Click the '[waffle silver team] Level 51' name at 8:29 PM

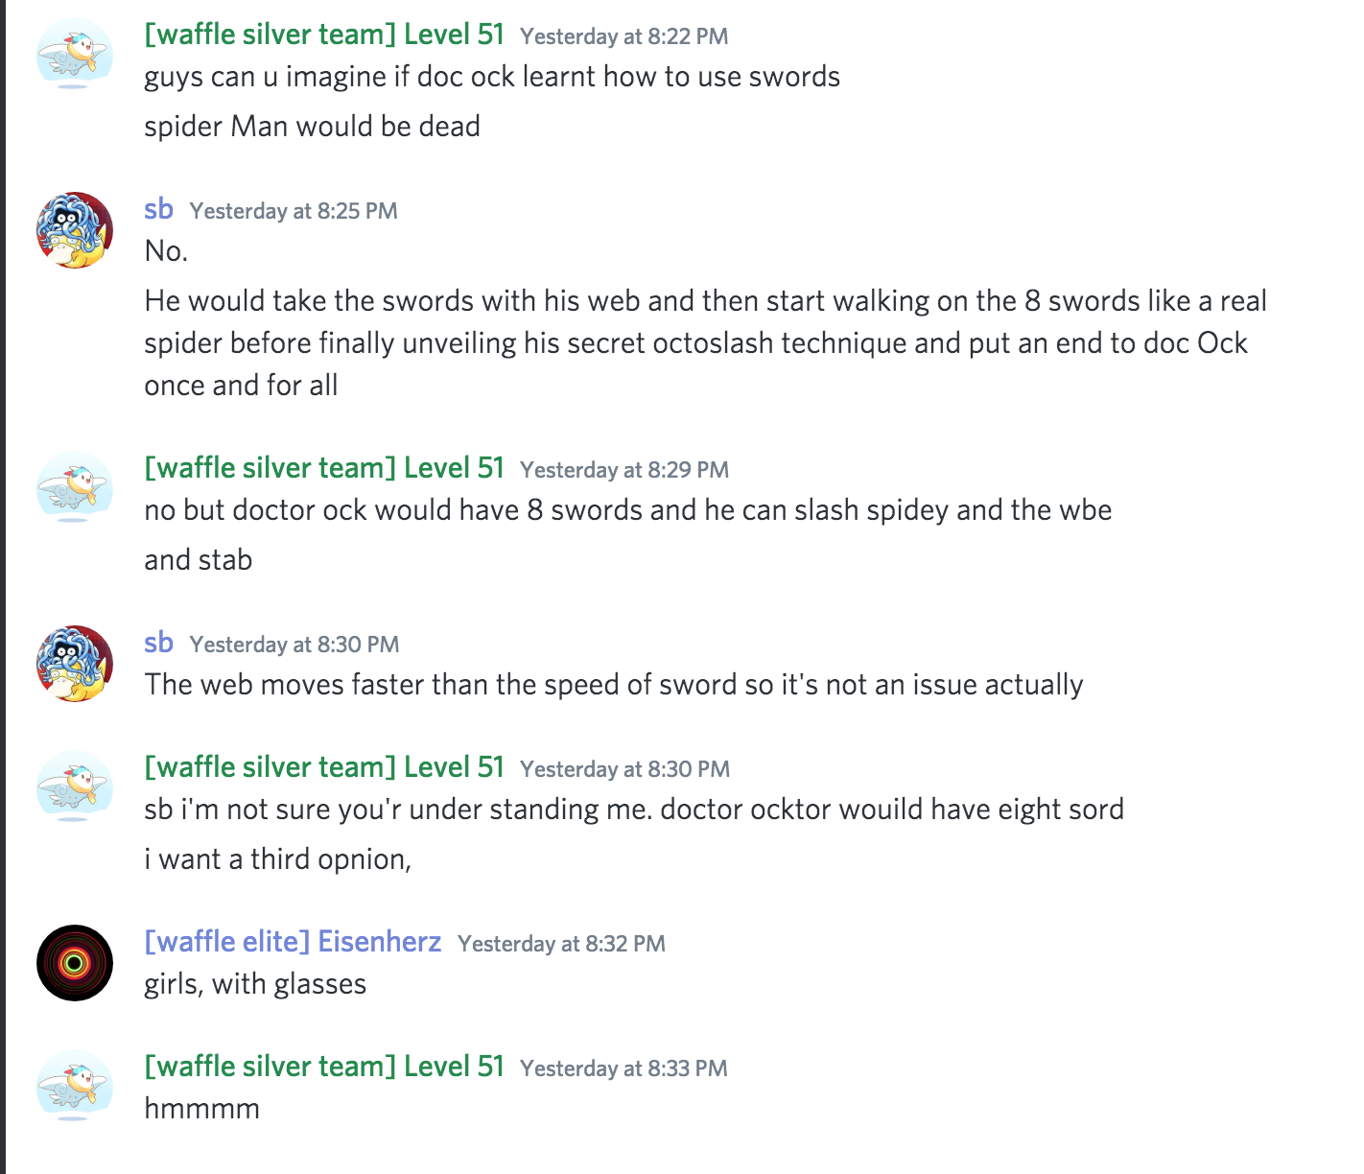tap(324, 468)
